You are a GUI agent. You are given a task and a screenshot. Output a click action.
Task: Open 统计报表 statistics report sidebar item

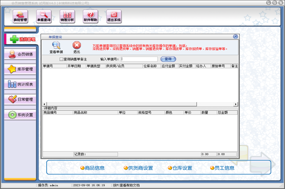pos(20,84)
